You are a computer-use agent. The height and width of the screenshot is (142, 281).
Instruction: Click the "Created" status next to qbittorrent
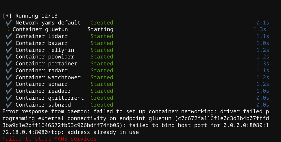(102, 98)
